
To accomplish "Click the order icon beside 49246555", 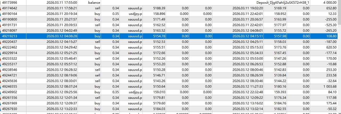I will pyautogui.click(x=1, y=86).
